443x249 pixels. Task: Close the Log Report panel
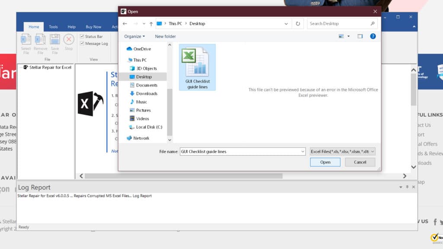(414, 187)
